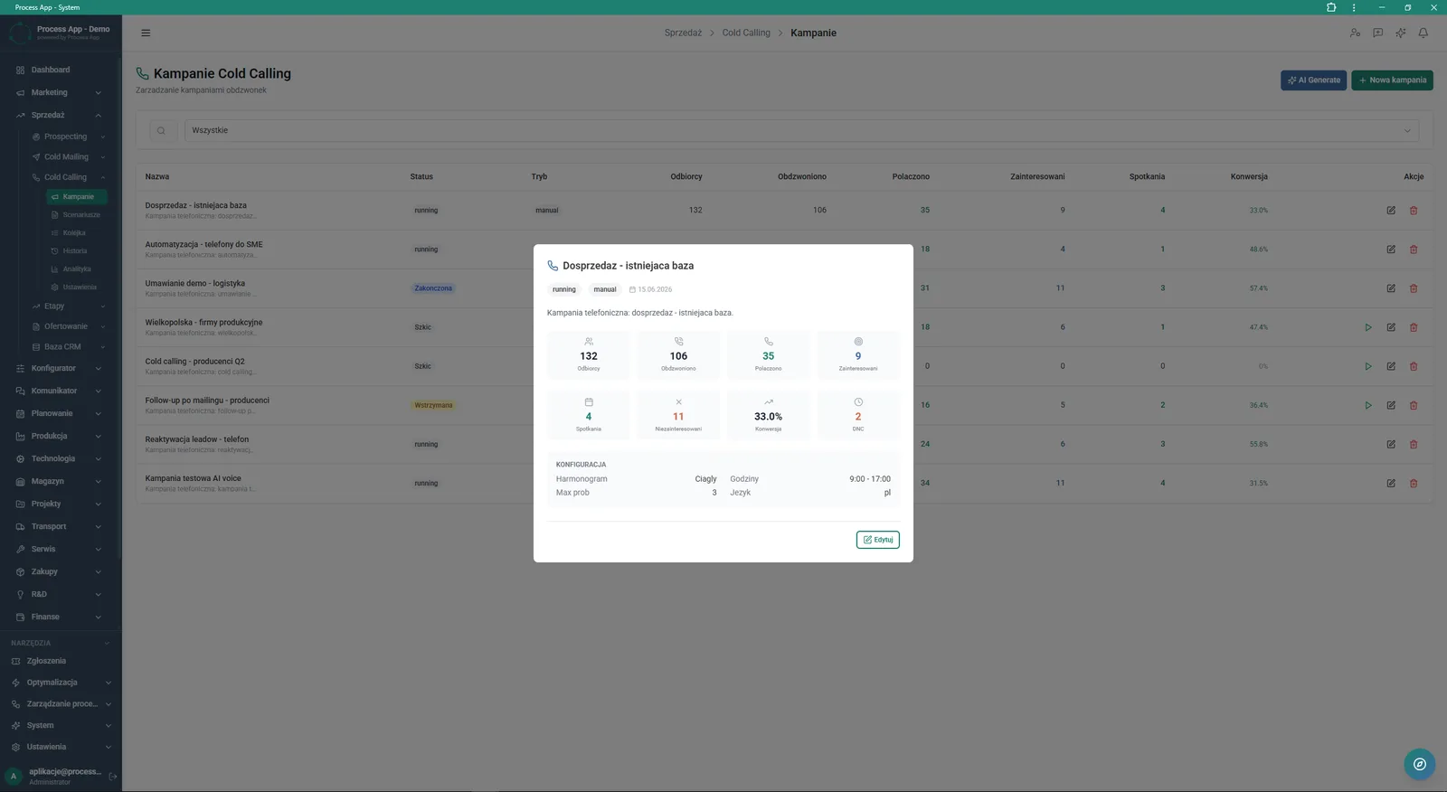1447x792 pixels.
Task: Click the logout icon next to user
Action: pyautogui.click(x=113, y=776)
